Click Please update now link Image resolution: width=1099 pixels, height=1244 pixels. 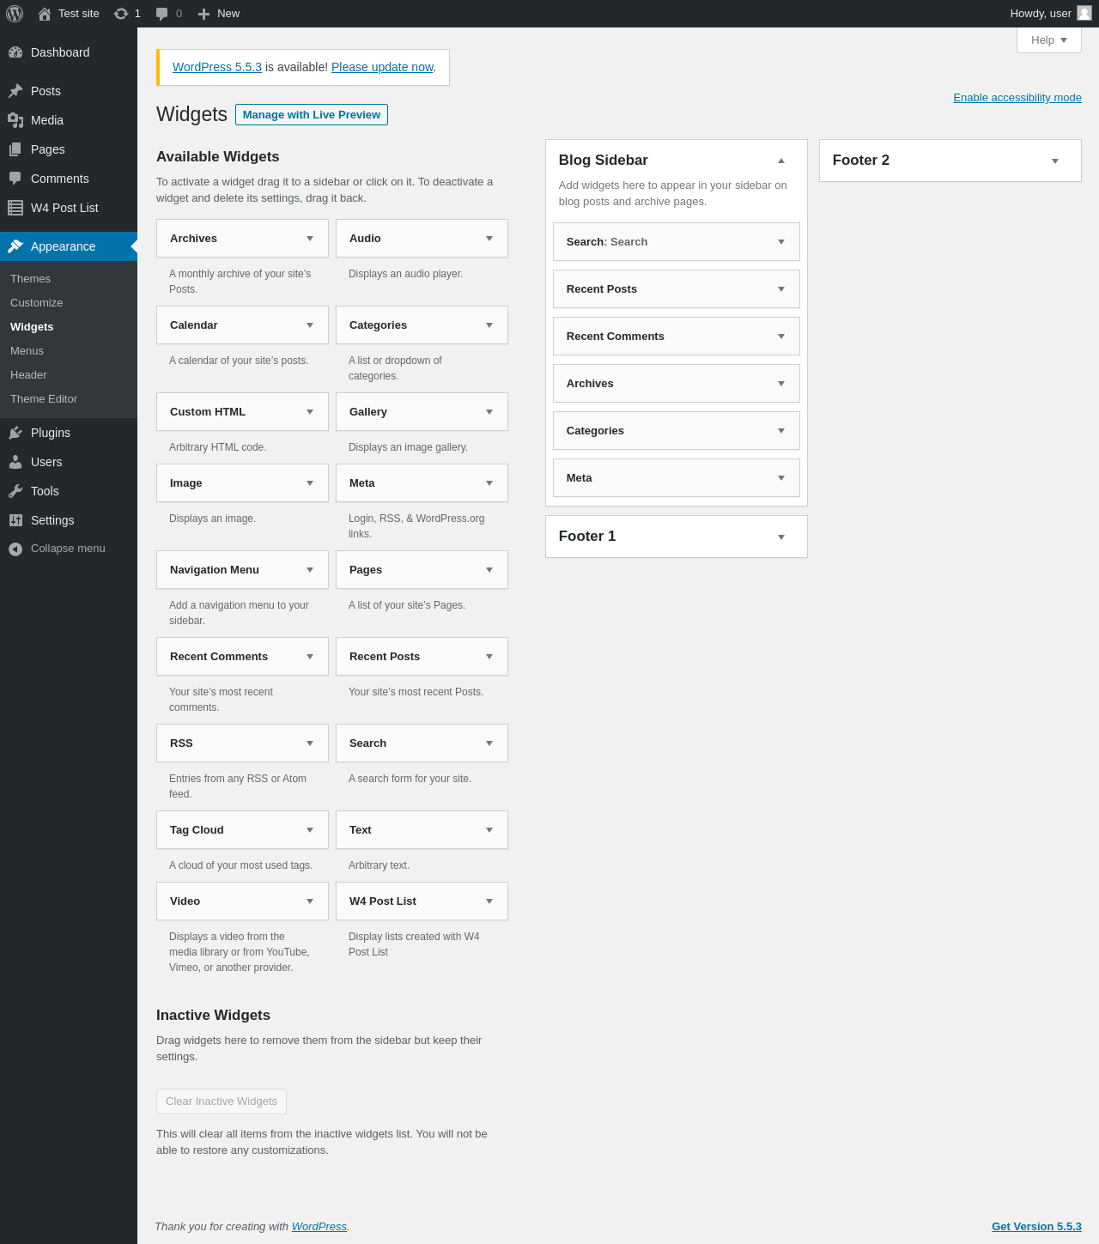pos(382,67)
